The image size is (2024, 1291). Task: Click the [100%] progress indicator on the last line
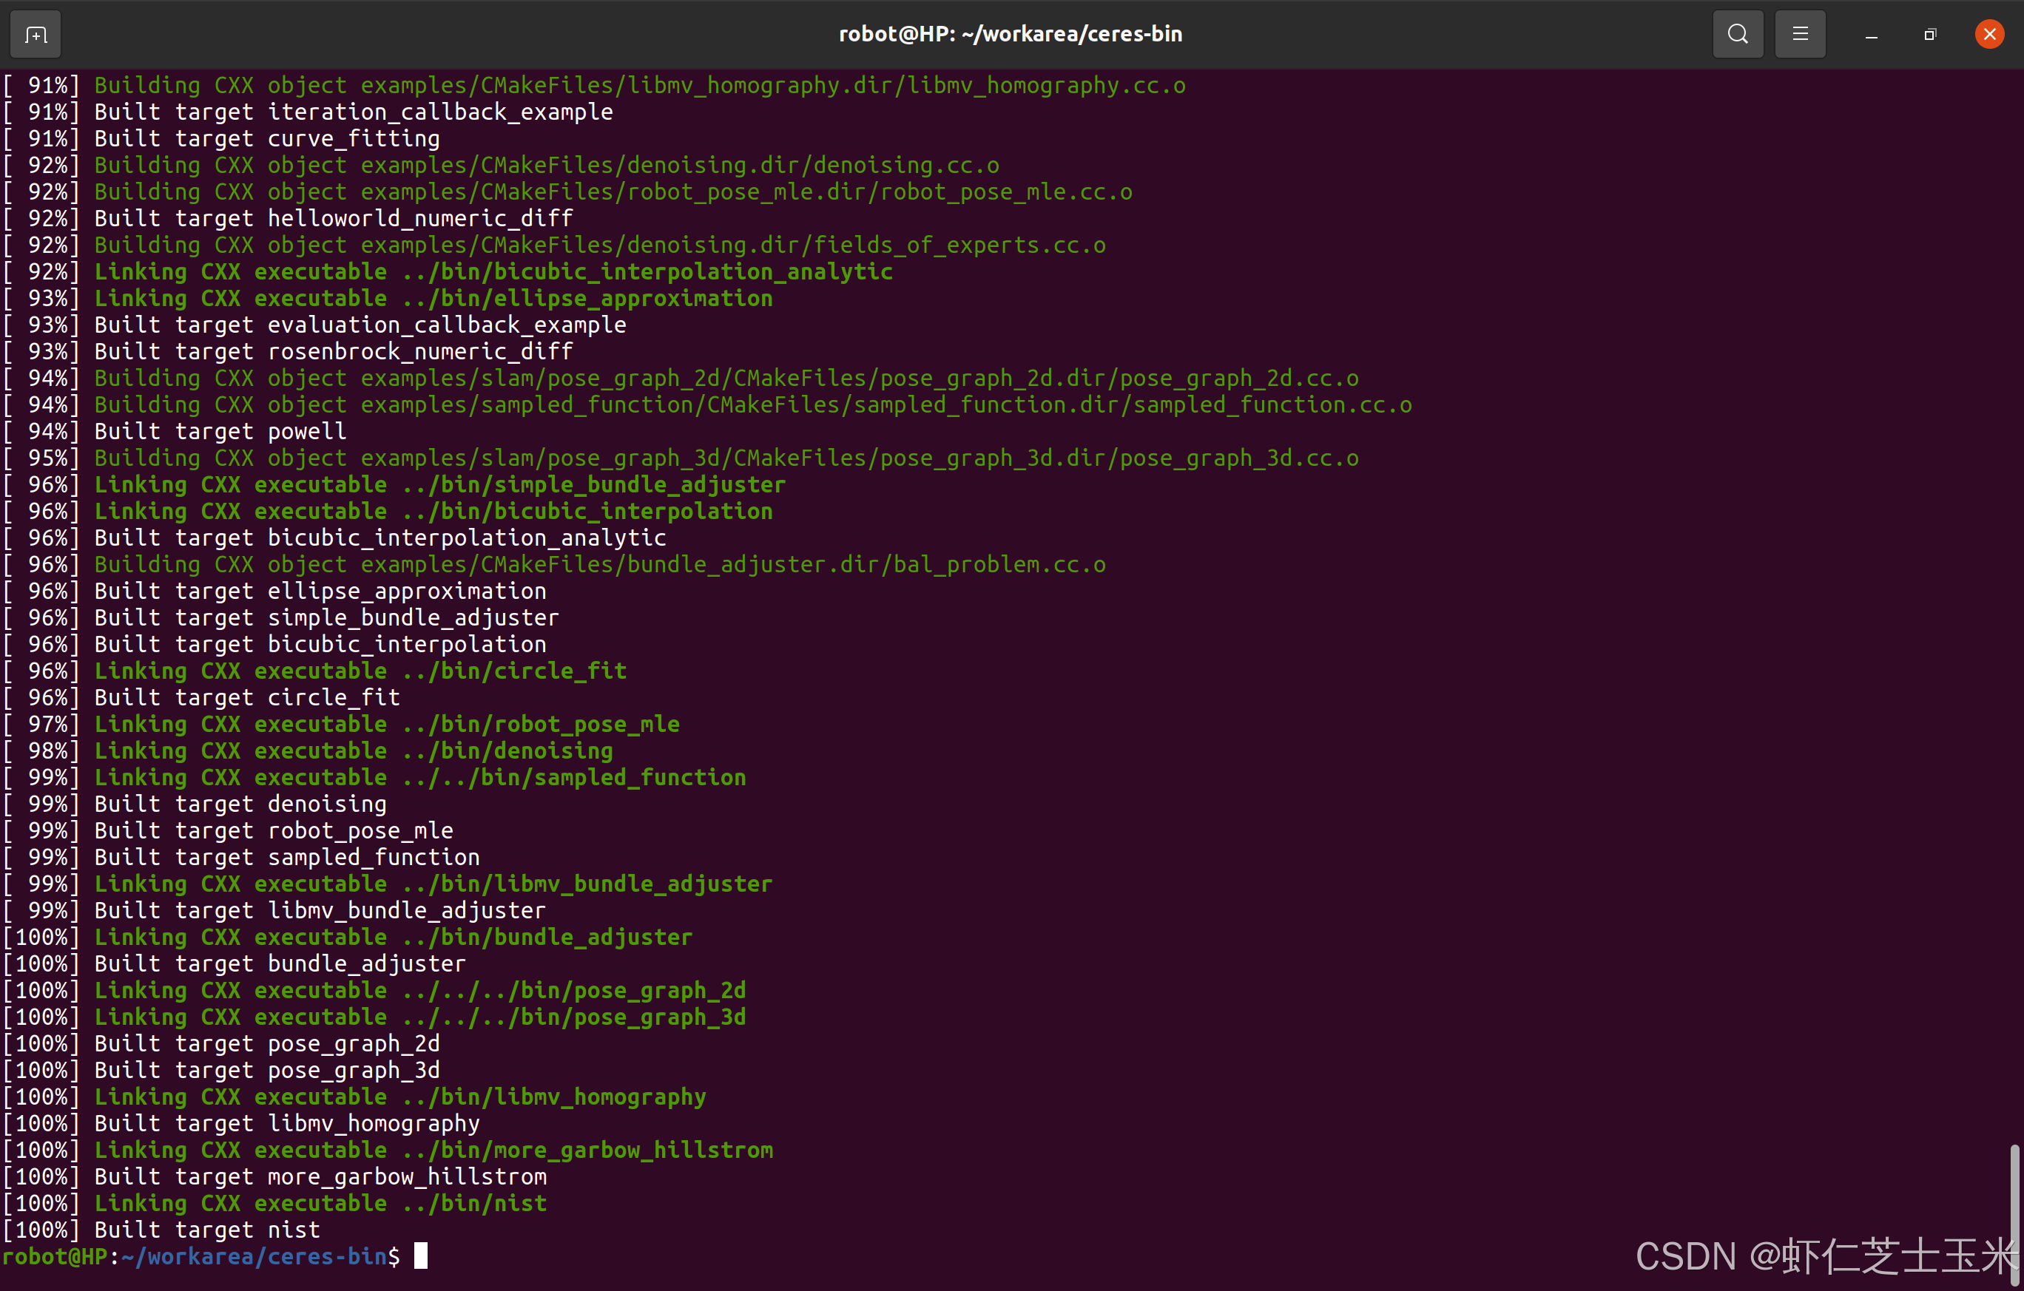pos(41,1229)
